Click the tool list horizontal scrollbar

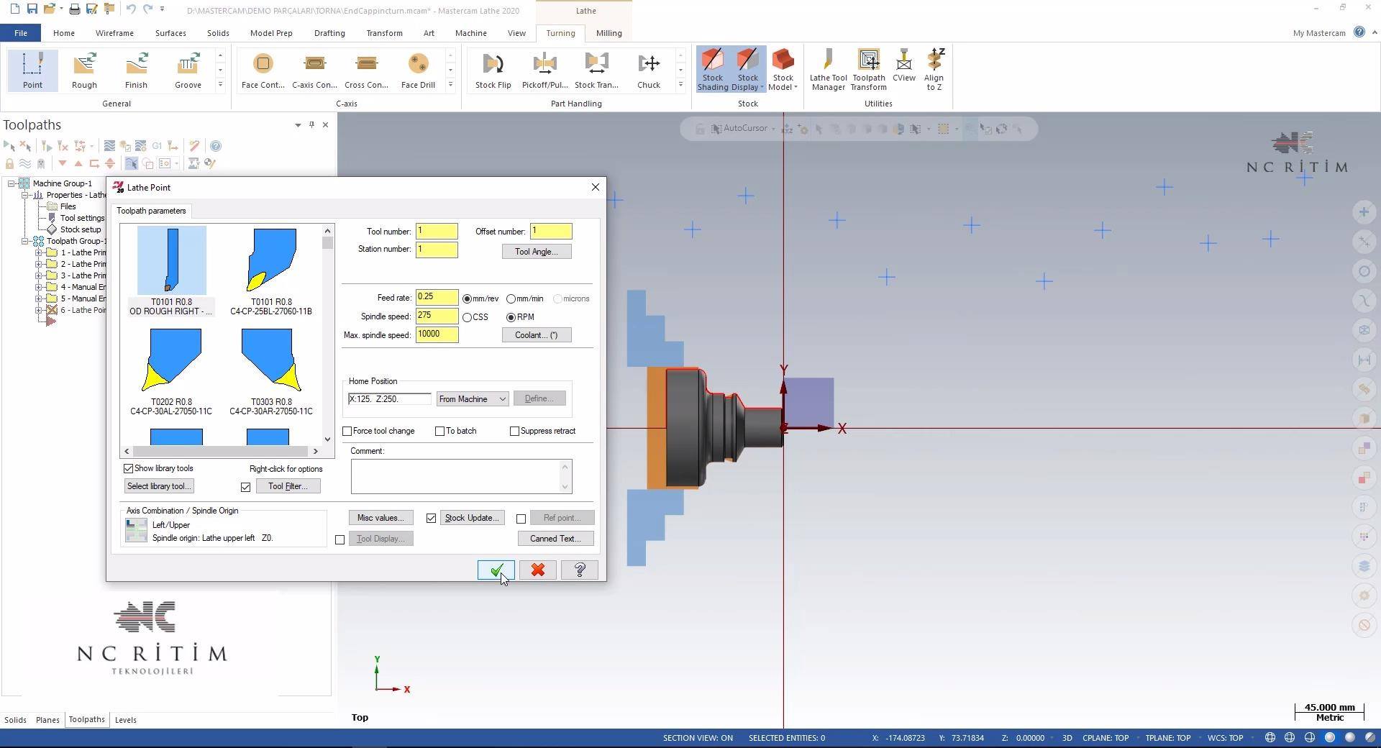tap(221, 452)
